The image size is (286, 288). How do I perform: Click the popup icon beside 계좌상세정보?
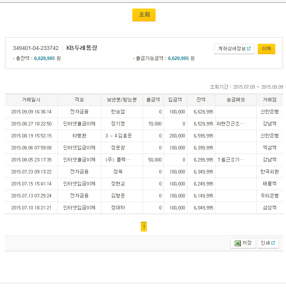point(249,49)
